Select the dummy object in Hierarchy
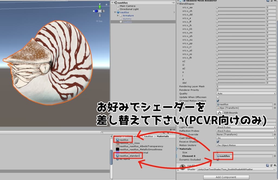 point(127,19)
